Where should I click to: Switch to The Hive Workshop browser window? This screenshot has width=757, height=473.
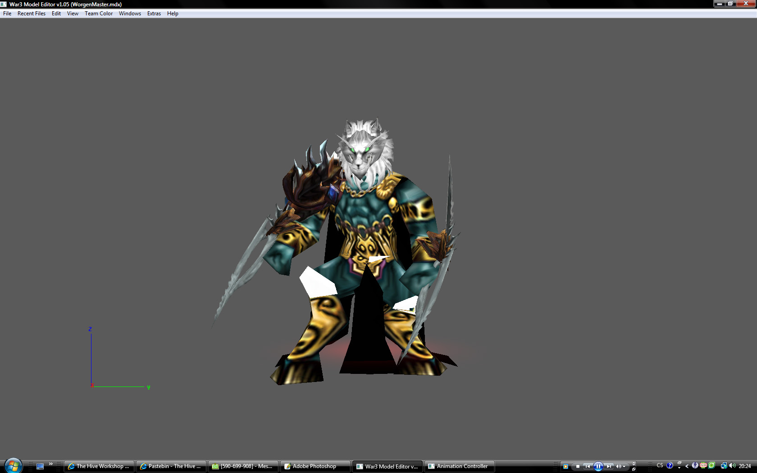(x=99, y=466)
